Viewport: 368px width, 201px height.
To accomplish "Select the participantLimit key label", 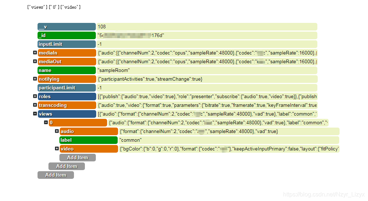I will pyautogui.click(x=67, y=88).
